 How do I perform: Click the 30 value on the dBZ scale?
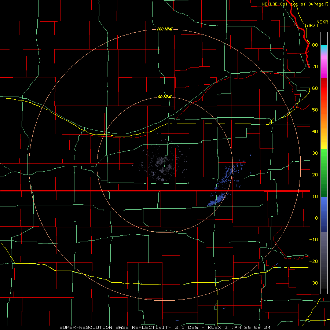(315, 153)
